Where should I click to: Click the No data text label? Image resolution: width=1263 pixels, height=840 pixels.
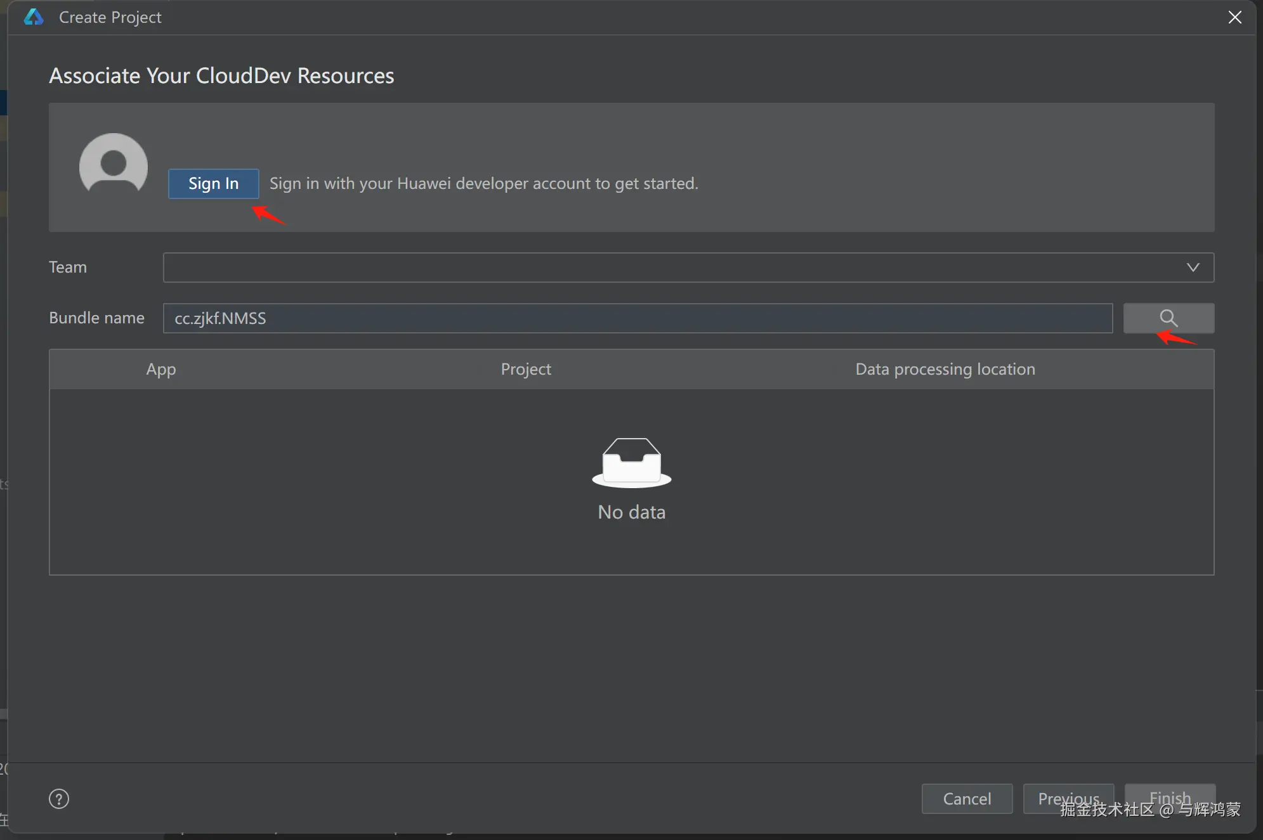pos(631,512)
